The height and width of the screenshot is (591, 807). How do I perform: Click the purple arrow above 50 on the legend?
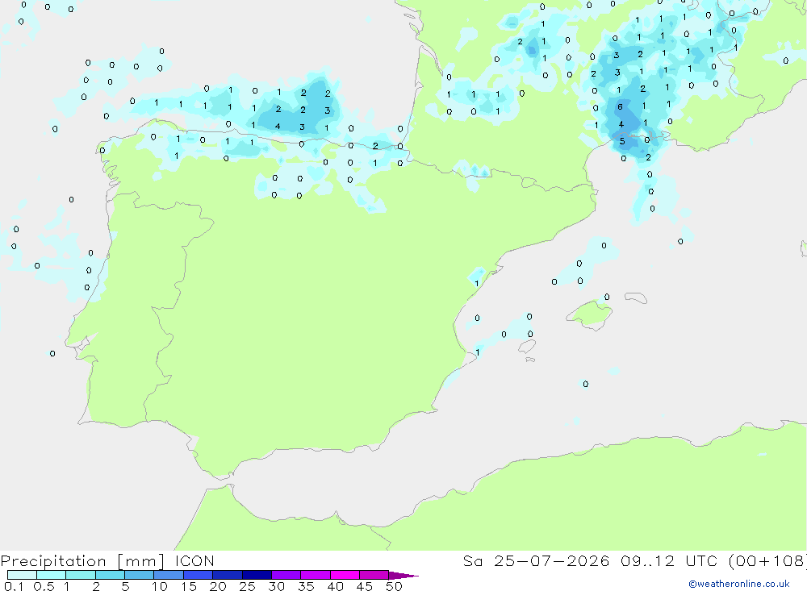pos(403,576)
